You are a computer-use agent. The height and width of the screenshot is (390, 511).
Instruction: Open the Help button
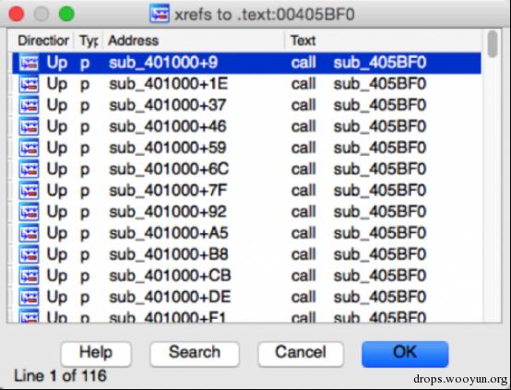point(96,353)
